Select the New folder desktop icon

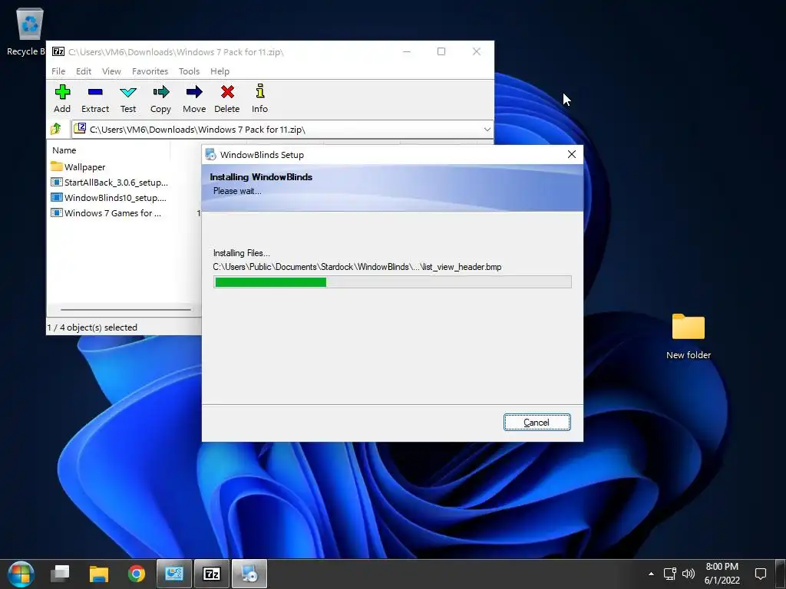click(x=689, y=336)
